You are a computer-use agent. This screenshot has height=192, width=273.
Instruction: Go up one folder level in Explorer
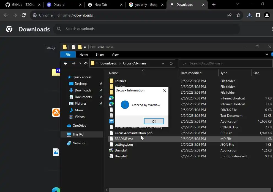click(x=86, y=63)
